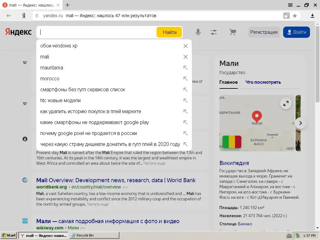
Task: Open search settings sliders icon
Action: (x=214, y=32)
